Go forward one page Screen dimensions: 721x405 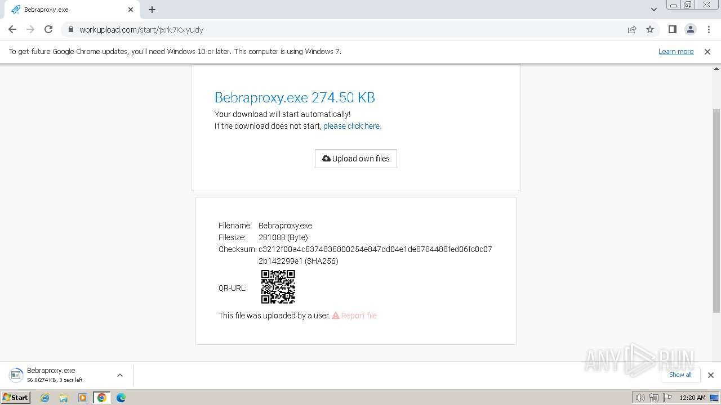tap(30, 29)
